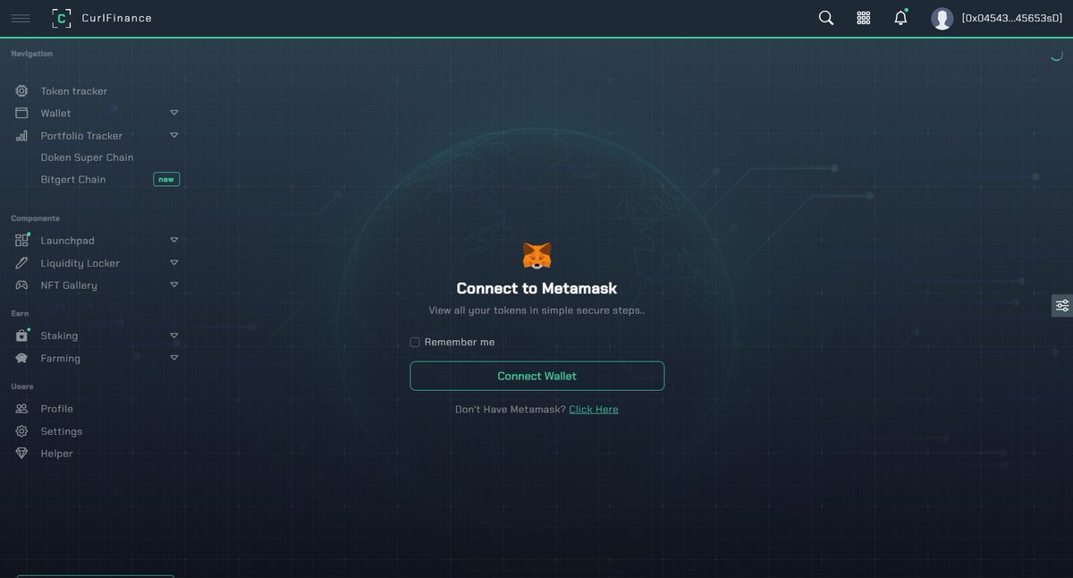Click the View all your tokens subtitle
This screenshot has width=1073, height=578.
coord(536,310)
